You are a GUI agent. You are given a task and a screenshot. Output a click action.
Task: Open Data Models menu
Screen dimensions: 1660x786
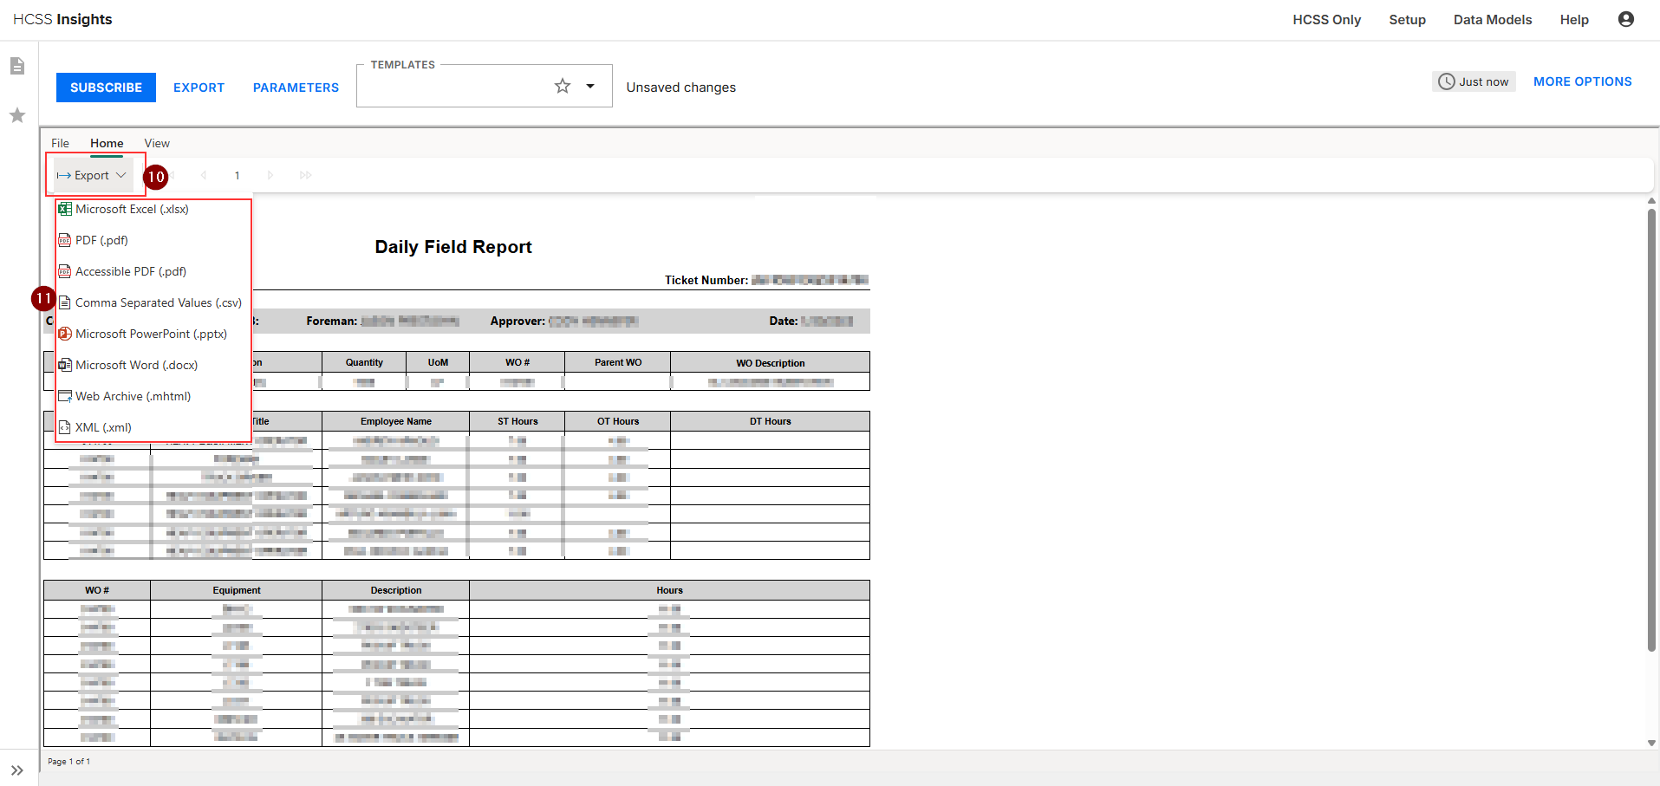pyautogui.click(x=1493, y=19)
